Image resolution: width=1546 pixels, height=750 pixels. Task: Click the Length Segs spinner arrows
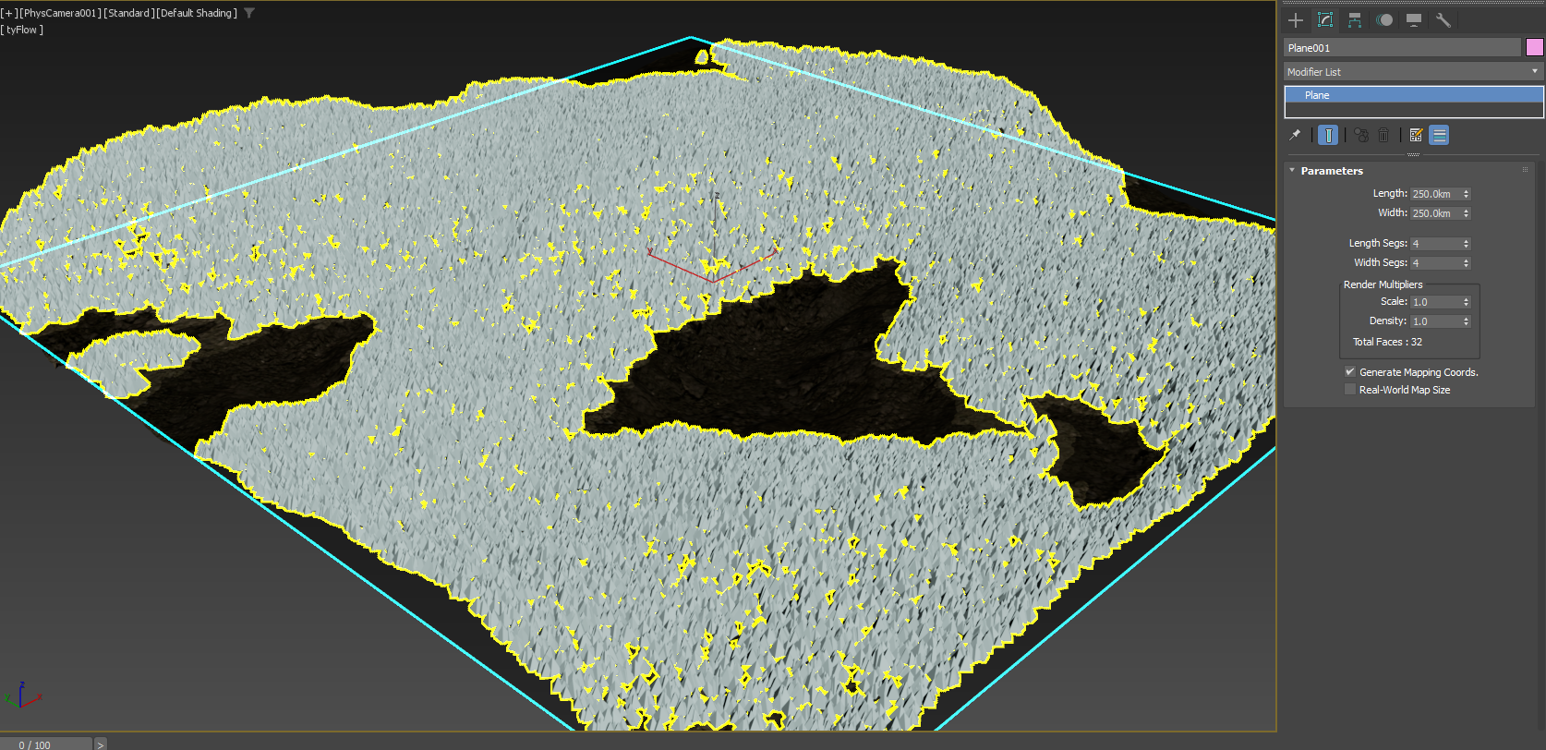click(x=1466, y=244)
